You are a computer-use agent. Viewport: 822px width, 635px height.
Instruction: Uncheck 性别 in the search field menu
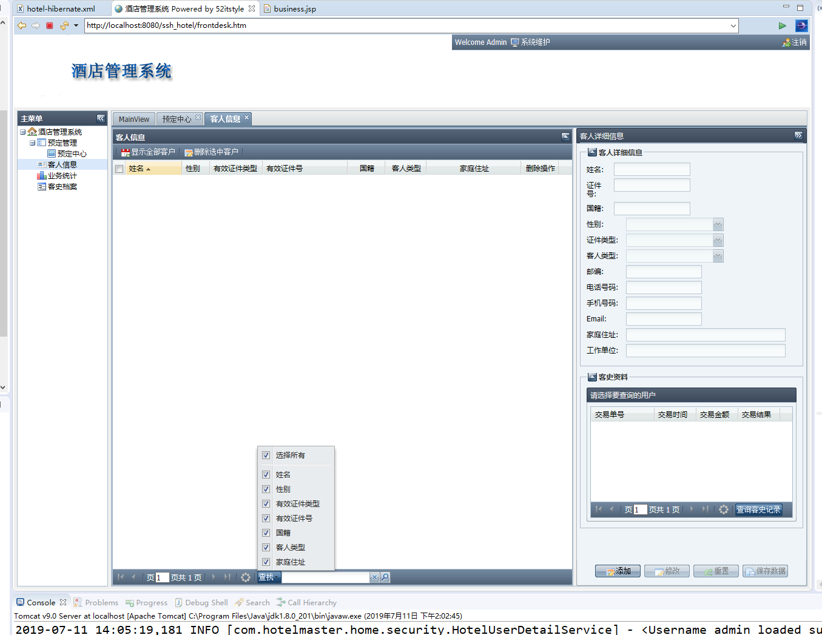[x=266, y=489]
